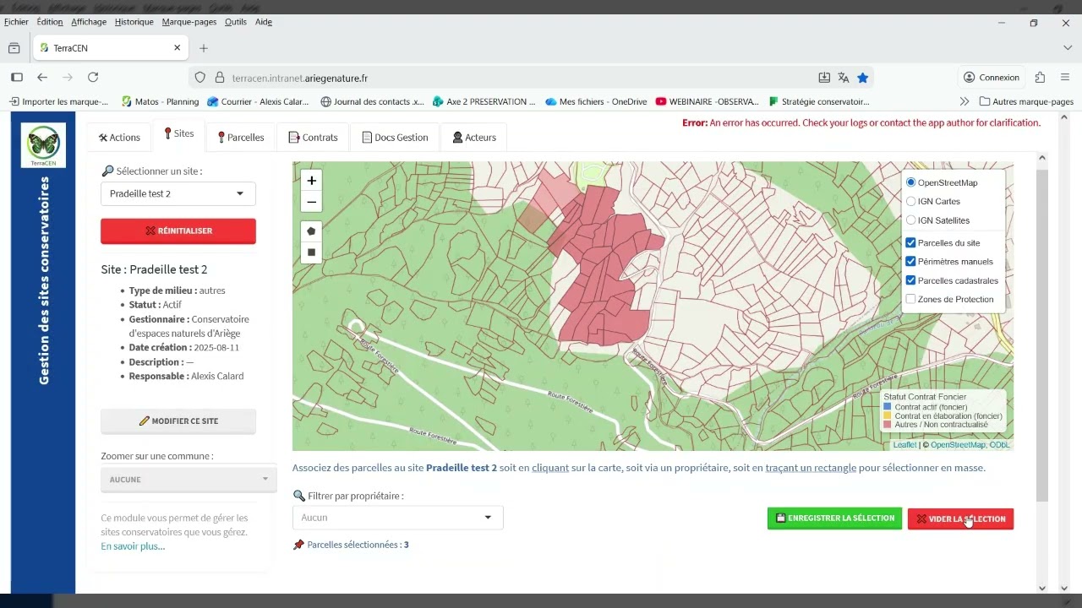Viewport: 1082px width, 608px height.
Task: Switch to the Actions tab
Action: 119,137
